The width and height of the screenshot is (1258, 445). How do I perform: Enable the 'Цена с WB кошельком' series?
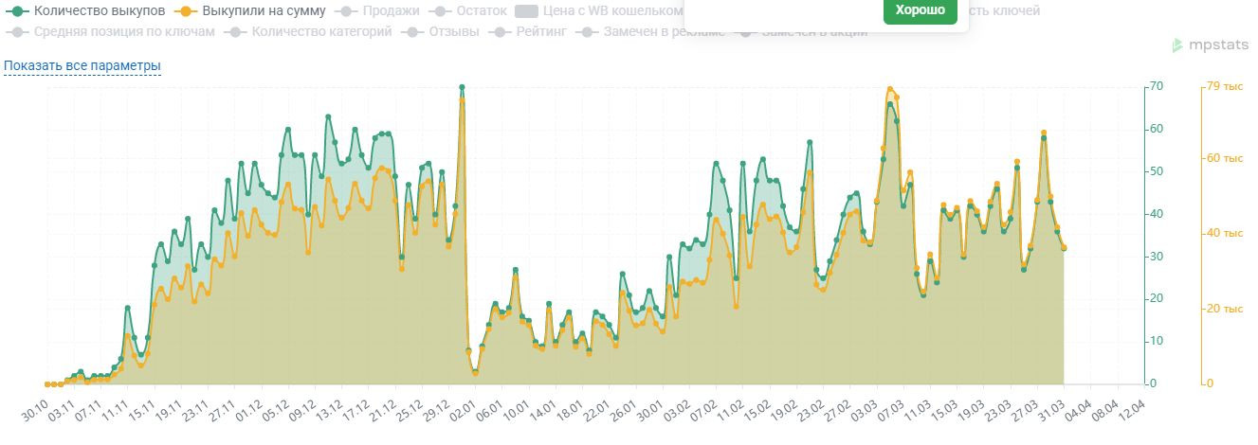pyautogui.click(x=599, y=11)
